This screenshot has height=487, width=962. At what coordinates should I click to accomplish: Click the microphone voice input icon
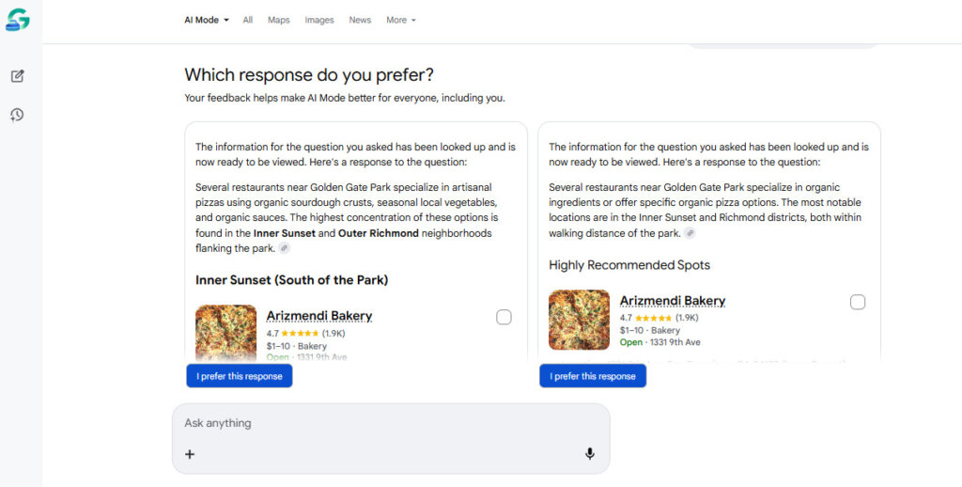[x=590, y=454]
